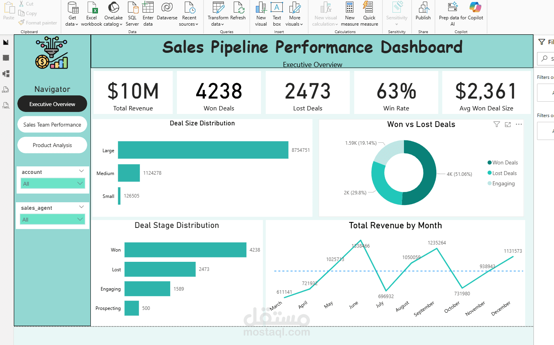Switch to Table view in sidebar
Screen dimensions: 554x345
tap(6, 58)
